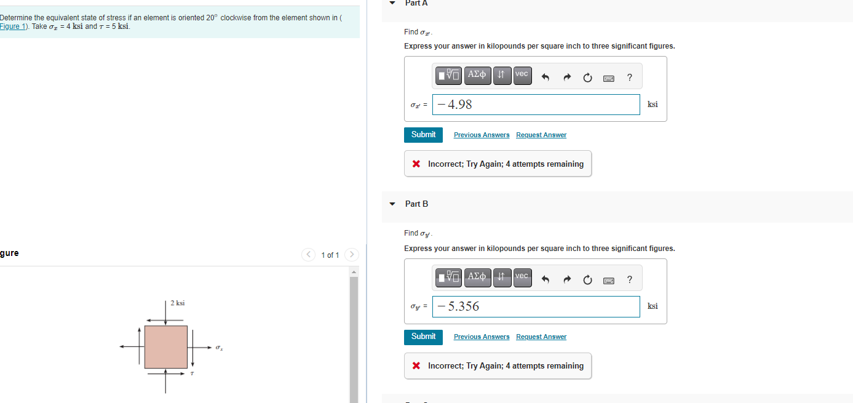The height and width of the screenshot is (403, 853).
Task: Click subscript/superscript arrows in Part B toolbar
Action: [502, 277]
